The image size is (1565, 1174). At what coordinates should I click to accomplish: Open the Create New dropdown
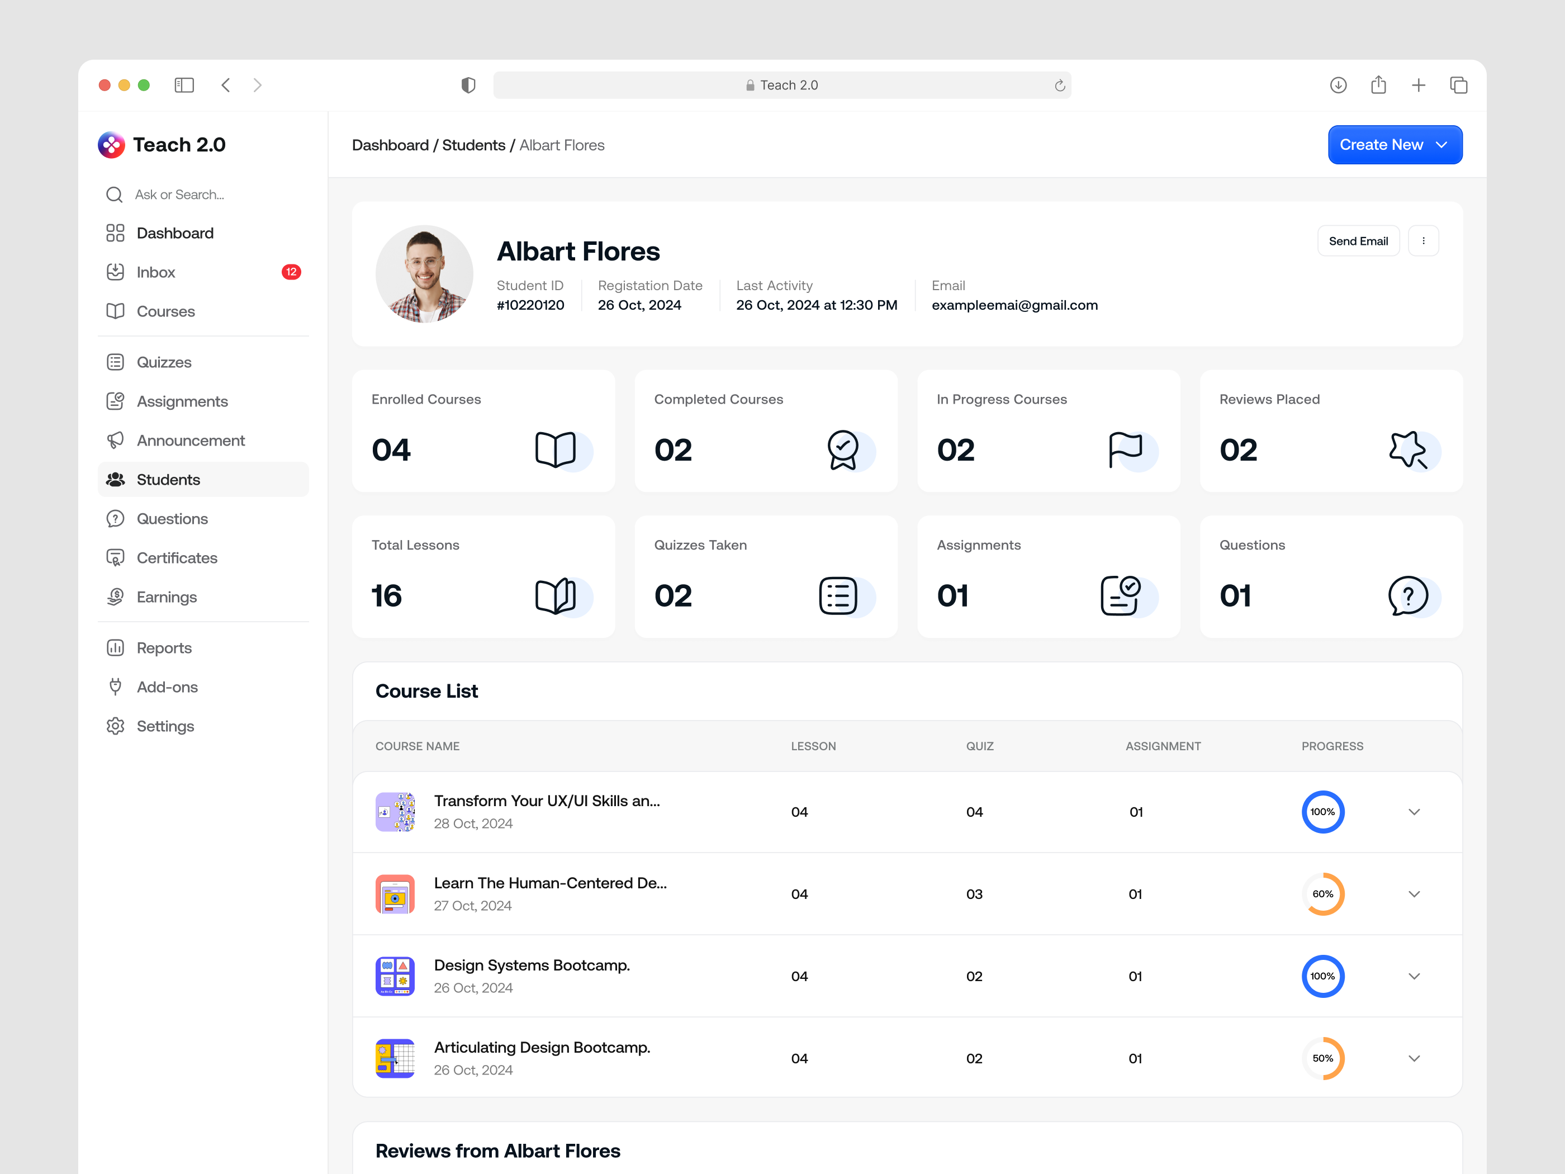click(x=1395, y=144)
